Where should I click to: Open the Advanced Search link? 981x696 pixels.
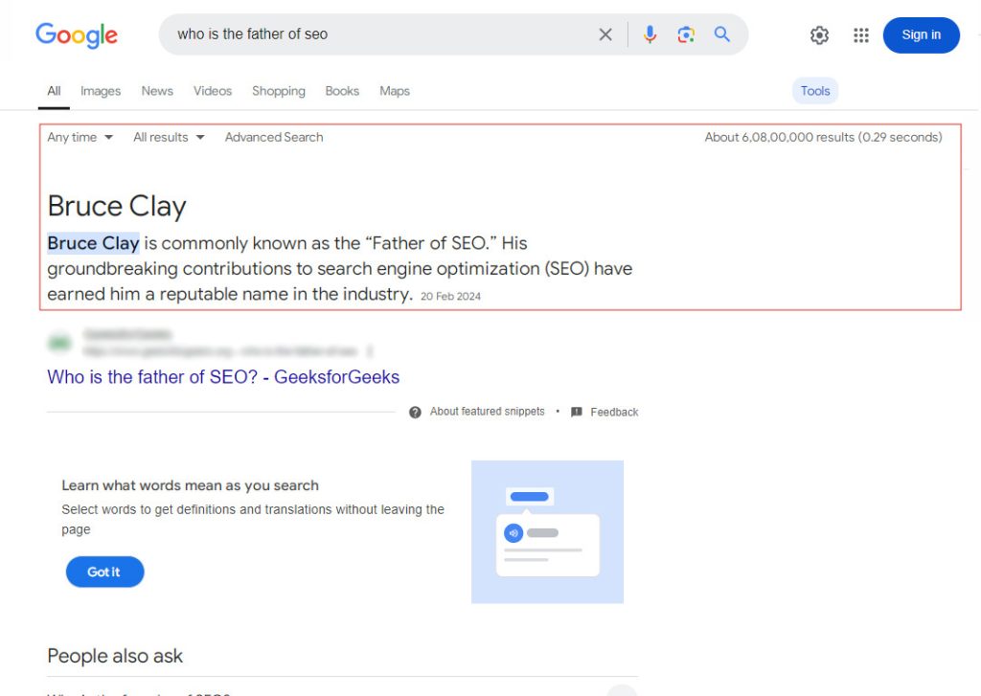pos(273,137)
